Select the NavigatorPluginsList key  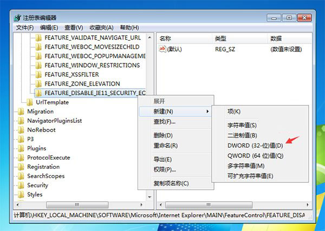coord(55,121)
